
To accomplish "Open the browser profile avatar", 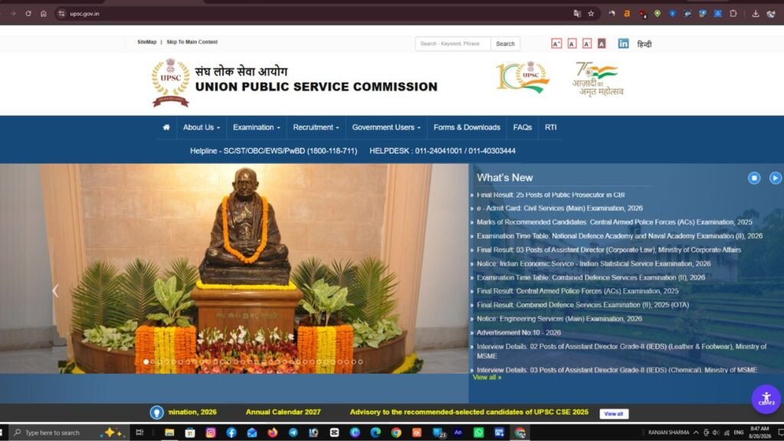I will pos(771,14).
